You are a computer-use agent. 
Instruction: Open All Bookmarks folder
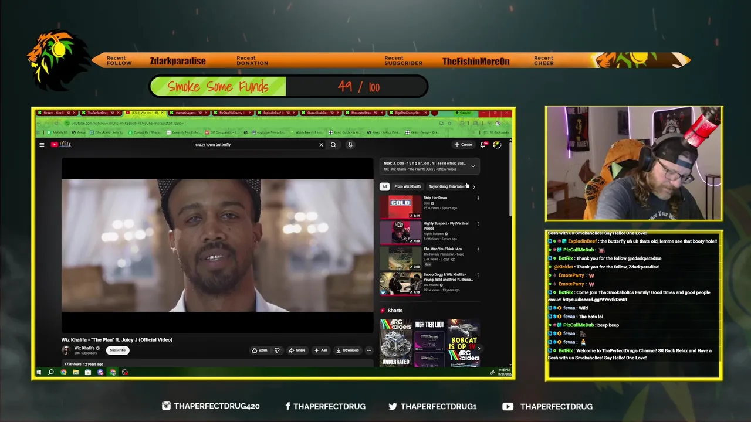pos(495,132)
